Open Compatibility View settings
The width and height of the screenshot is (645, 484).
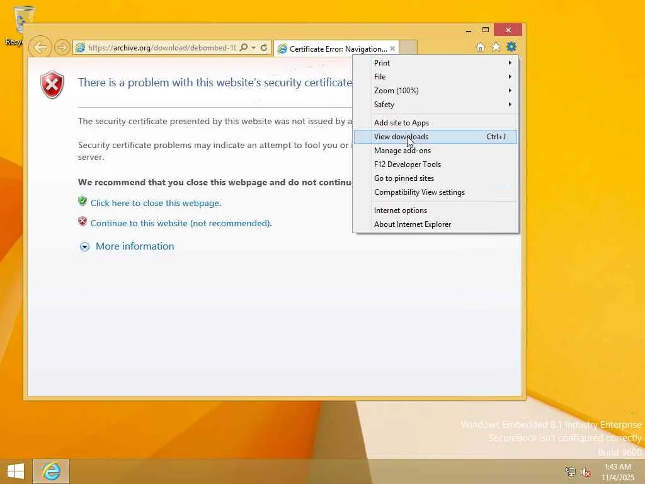(436, 192)
